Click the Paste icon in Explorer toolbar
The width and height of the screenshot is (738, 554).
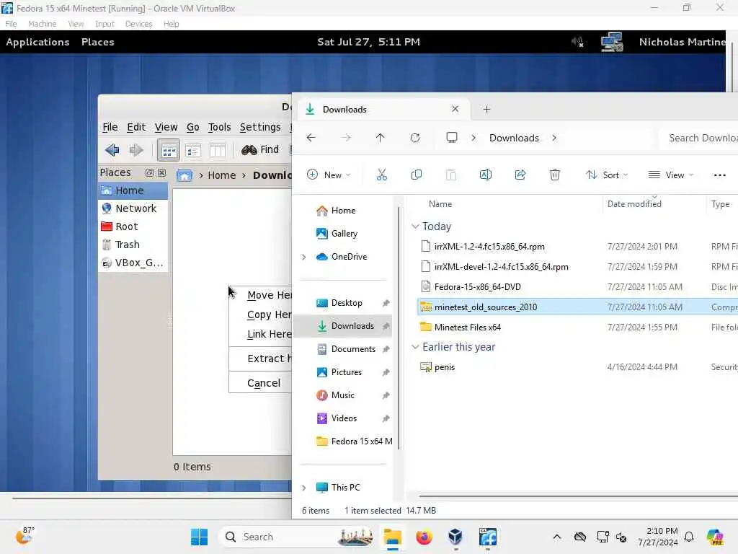tap(451, 175)
